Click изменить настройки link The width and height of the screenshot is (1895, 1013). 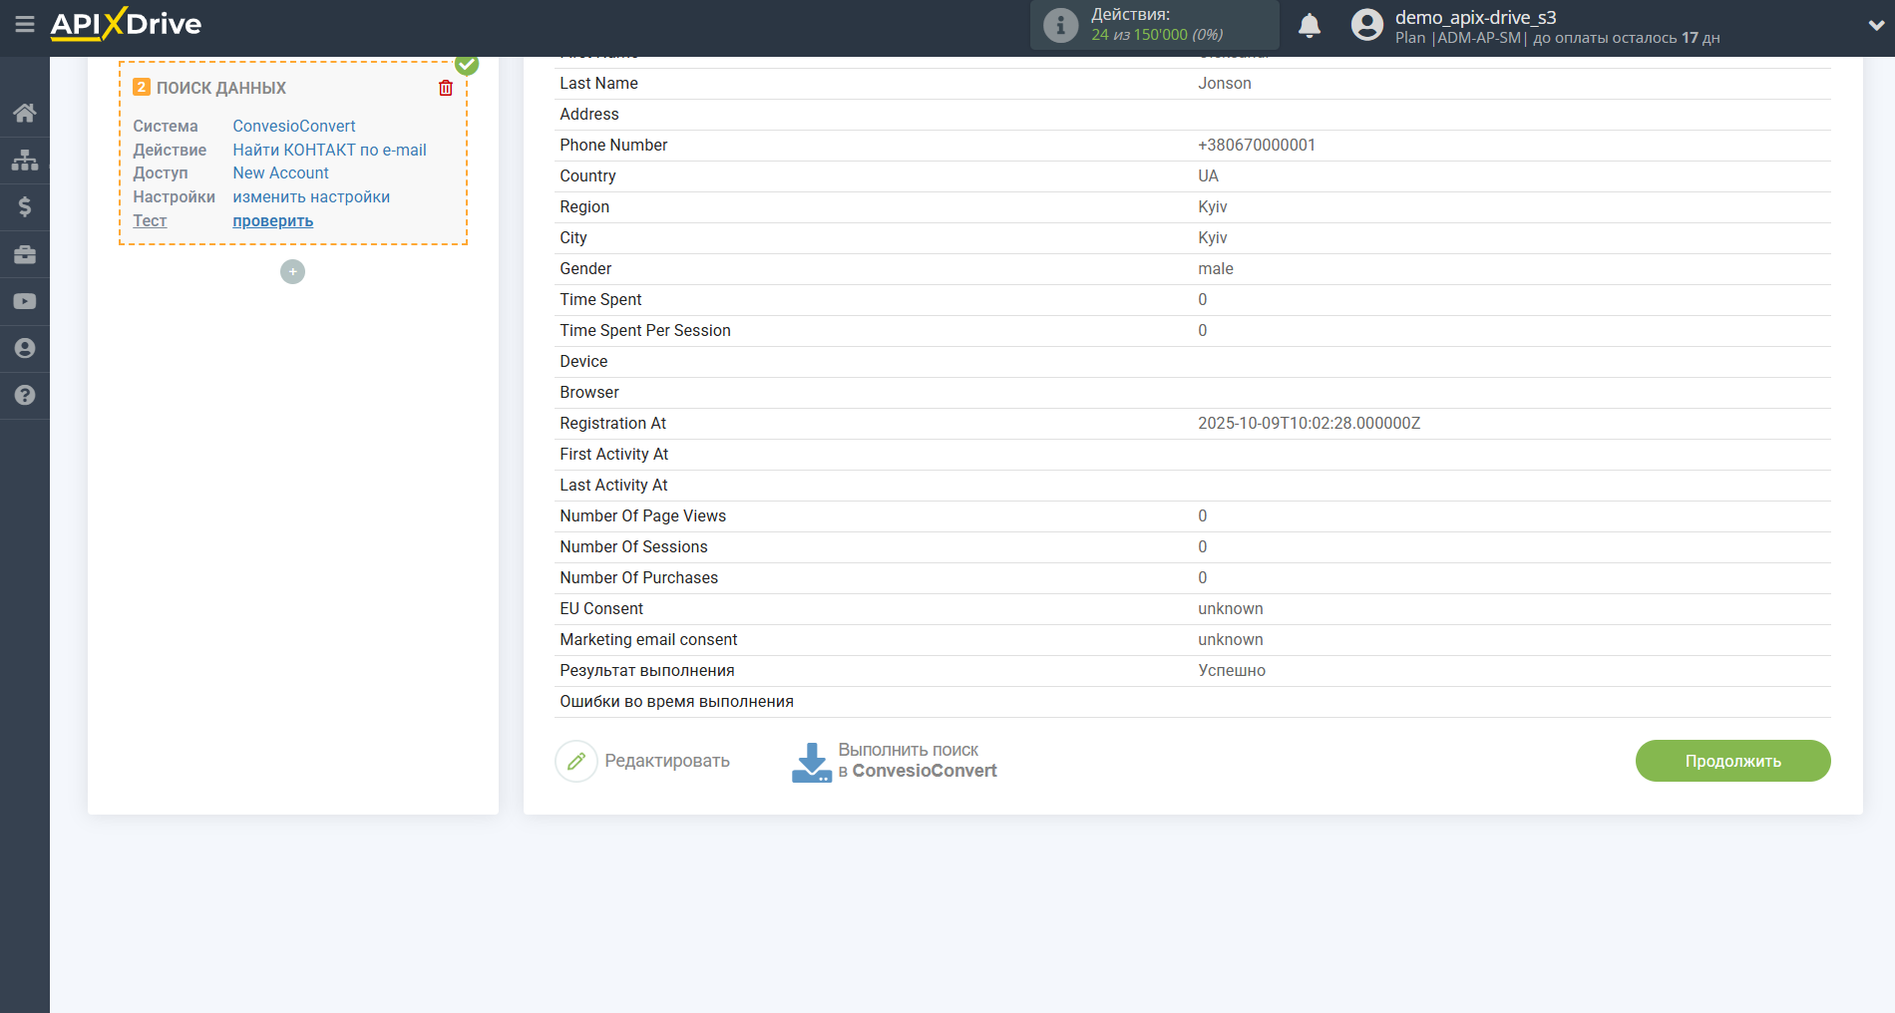point(311,197)
